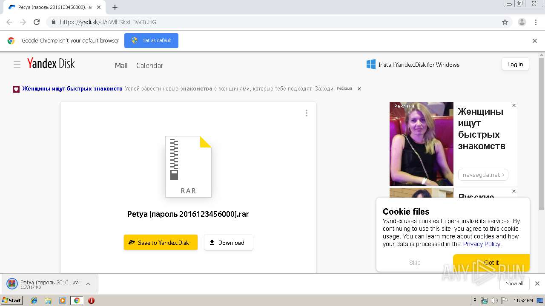Skip the cookie notice
This screenshot has height=306, width=545.
[415, 263]
